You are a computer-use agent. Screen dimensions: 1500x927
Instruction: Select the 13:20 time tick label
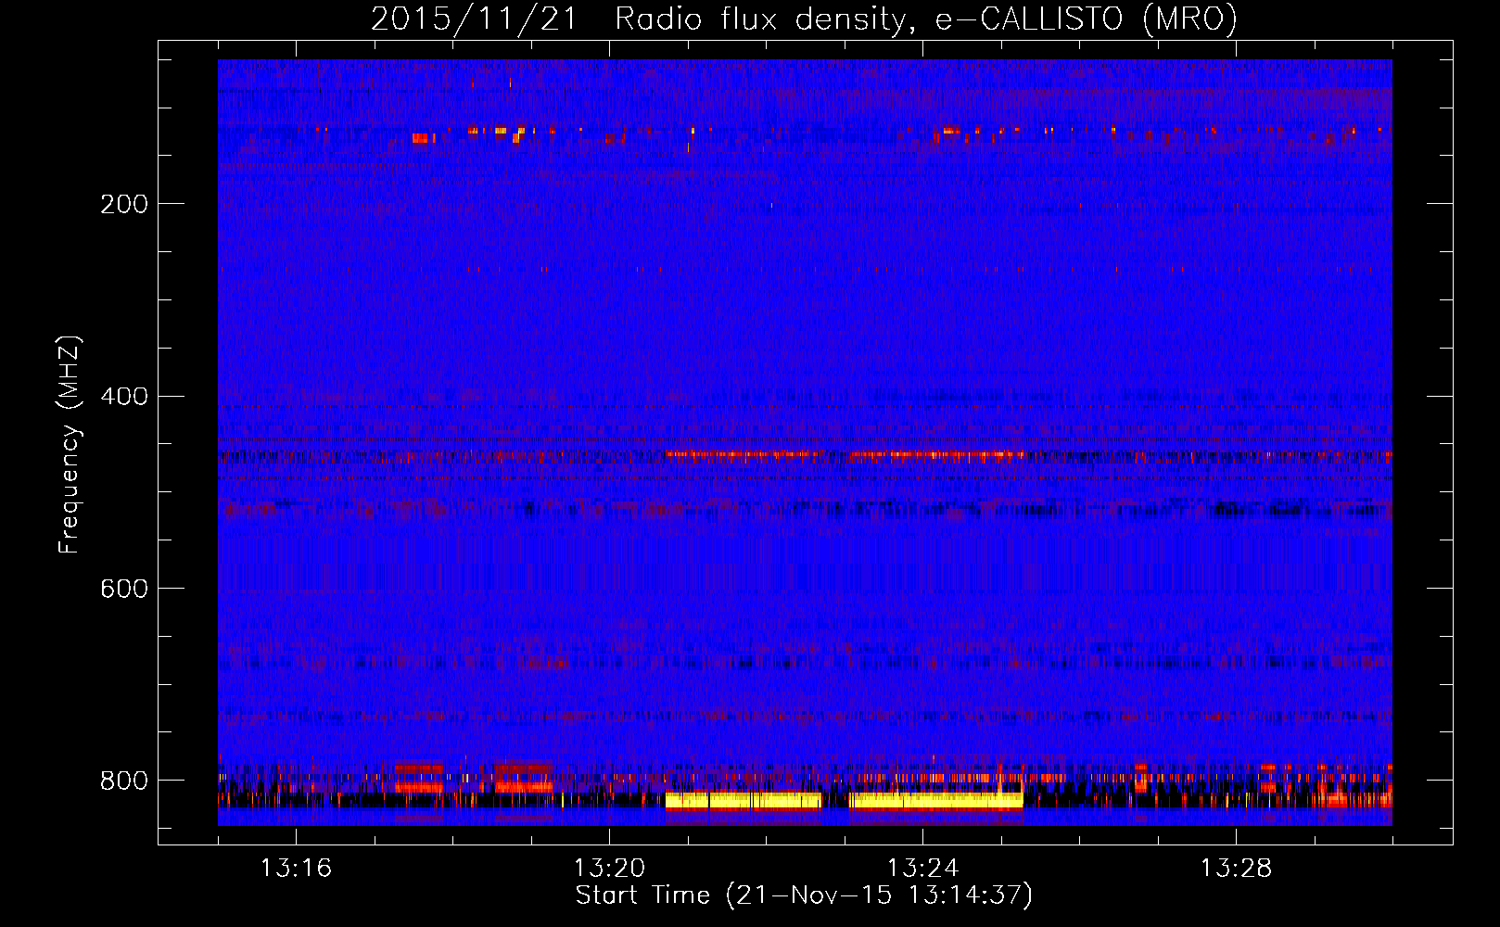pos(609,869)
